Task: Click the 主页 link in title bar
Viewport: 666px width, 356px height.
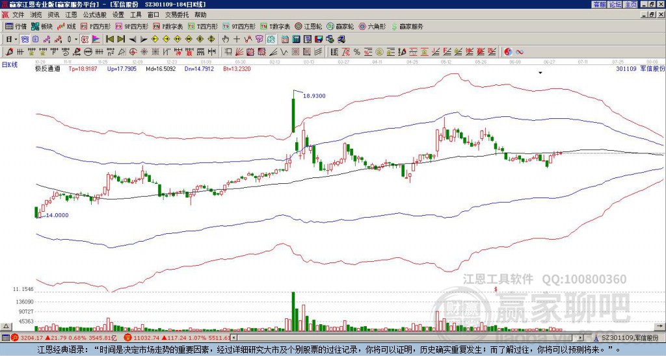Action: (x=631, y=5)
